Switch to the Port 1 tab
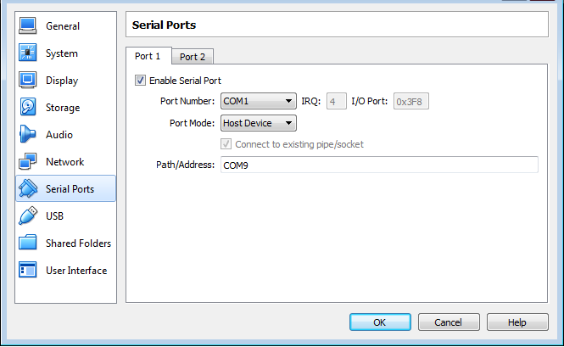This screenshot has height=347, width=564. [148, 56]
